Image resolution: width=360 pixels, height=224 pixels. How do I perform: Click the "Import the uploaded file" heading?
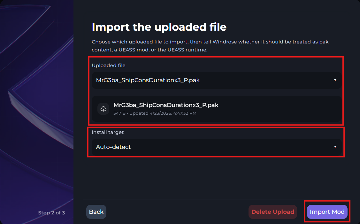(x=159, y=27)
